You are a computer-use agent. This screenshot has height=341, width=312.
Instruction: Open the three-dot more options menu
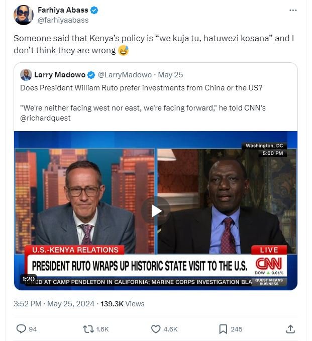click(x=293, y=10)
